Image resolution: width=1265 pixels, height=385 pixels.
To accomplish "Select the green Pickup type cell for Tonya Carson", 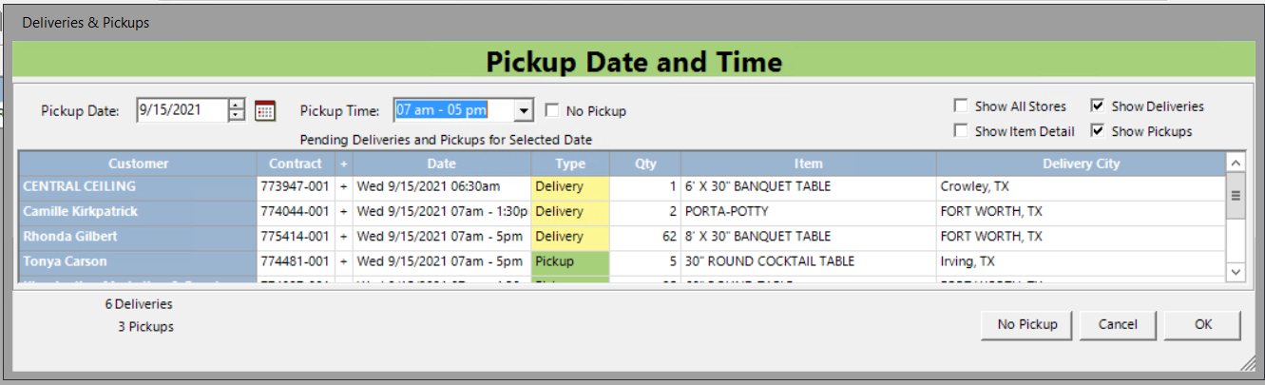I will [569, 261].
